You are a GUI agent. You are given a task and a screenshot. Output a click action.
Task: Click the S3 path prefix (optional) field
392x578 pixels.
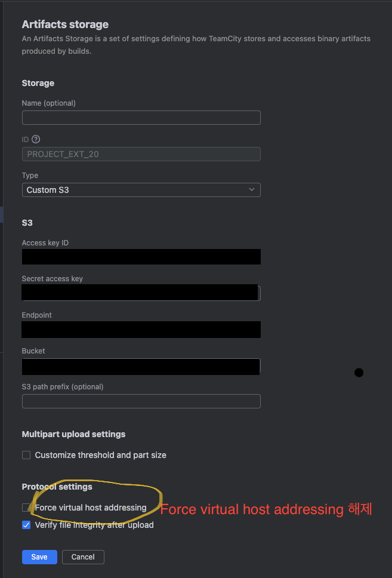click(x=141, y=401)
